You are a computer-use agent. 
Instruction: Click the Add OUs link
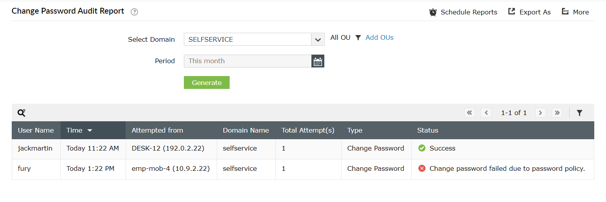(379, 38)
